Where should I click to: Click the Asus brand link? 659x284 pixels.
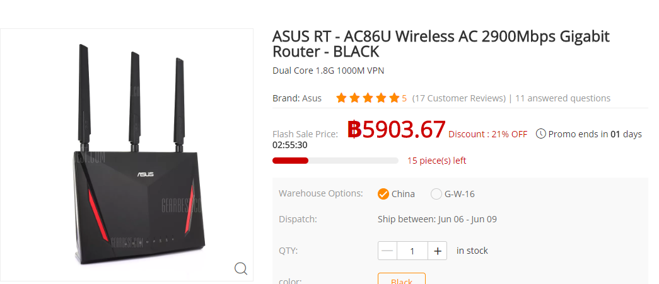click(x=312, y=98)
